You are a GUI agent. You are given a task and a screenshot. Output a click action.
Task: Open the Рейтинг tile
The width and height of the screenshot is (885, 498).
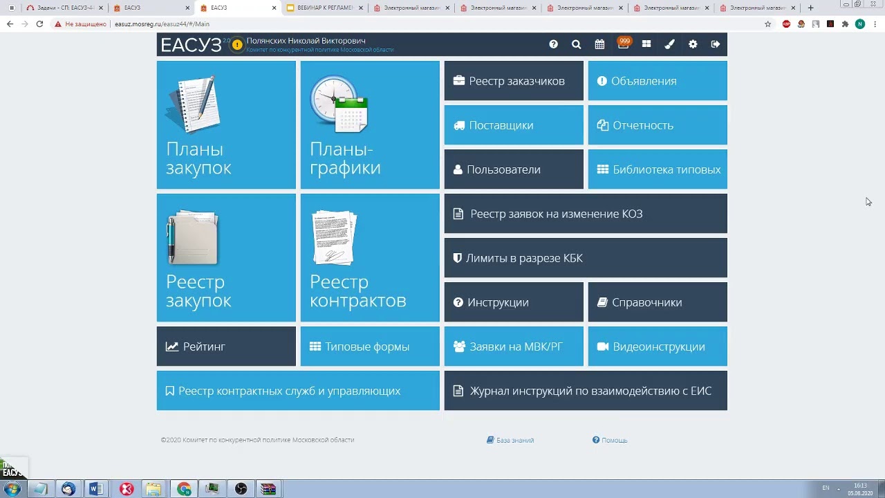(x=226, y=347)
